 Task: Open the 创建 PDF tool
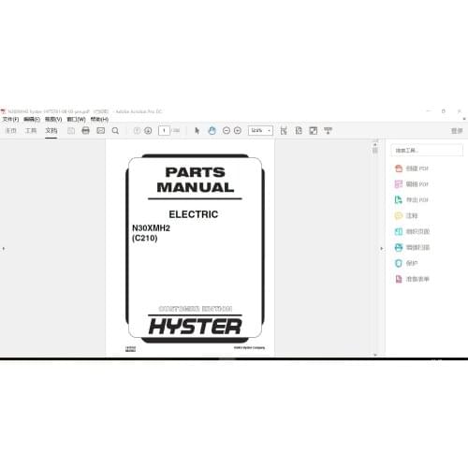coord(412,168)
